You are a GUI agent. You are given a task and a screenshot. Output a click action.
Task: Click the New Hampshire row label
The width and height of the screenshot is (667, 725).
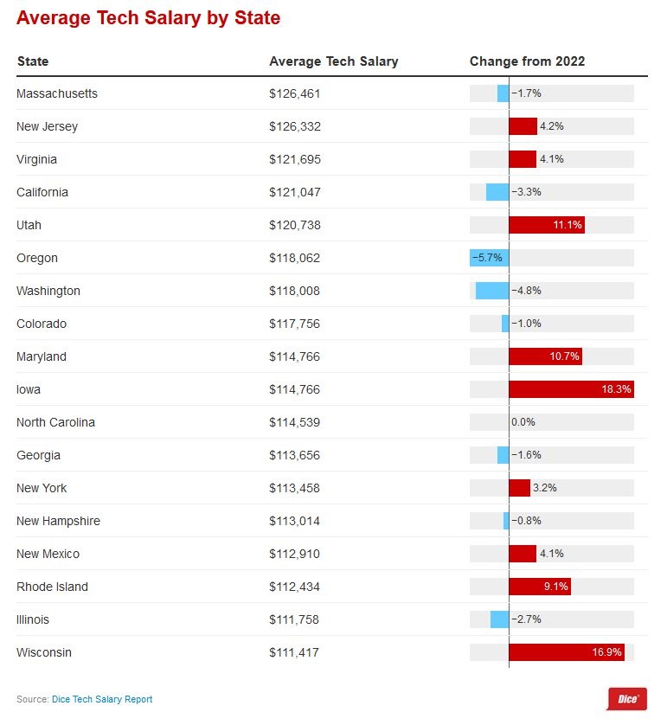(x=58, y=521)
